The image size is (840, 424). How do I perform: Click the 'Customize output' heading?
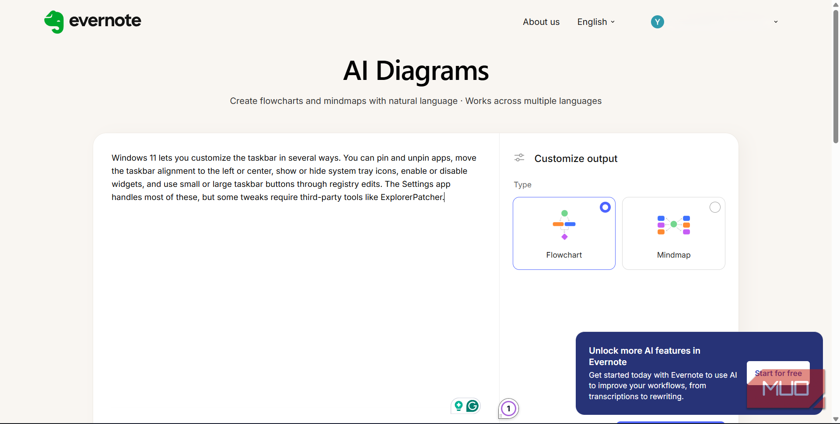pyautogui.click(x=576, y=159)
